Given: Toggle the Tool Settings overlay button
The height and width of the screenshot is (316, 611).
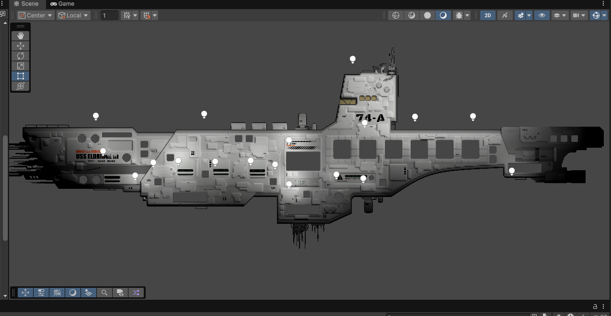Looking at the screenshot, I should [x=41, y=293].
